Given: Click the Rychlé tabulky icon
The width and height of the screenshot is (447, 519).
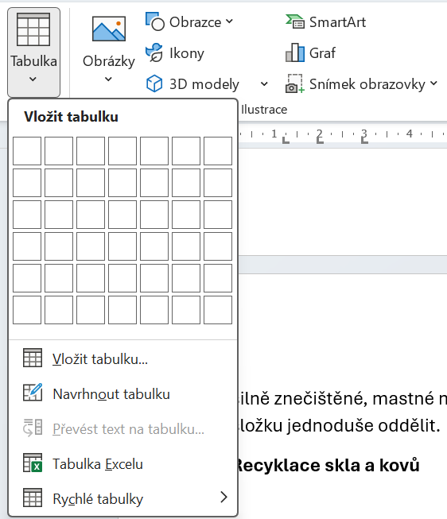Looking at the screenshot, I should (x=33, y=498).
